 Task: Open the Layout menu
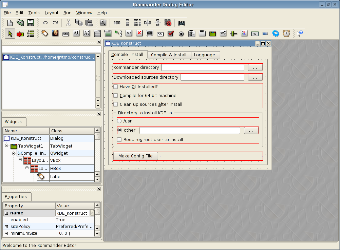click(52, 13)
